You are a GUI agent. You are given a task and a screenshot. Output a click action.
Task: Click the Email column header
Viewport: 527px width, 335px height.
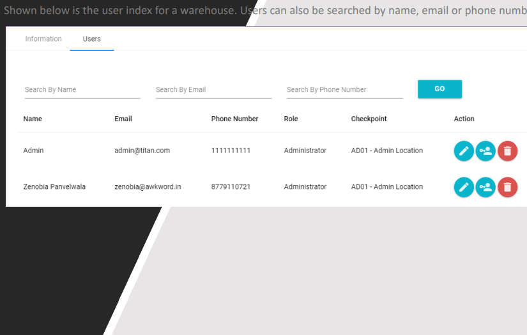coord(123,119)
